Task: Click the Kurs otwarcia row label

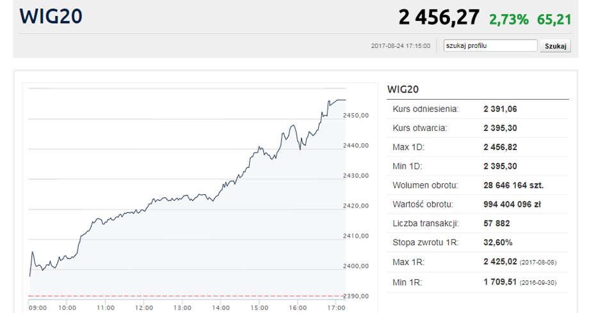Action: (420, 128)
